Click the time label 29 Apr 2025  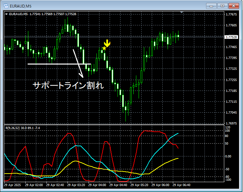[x=13, y=185]
